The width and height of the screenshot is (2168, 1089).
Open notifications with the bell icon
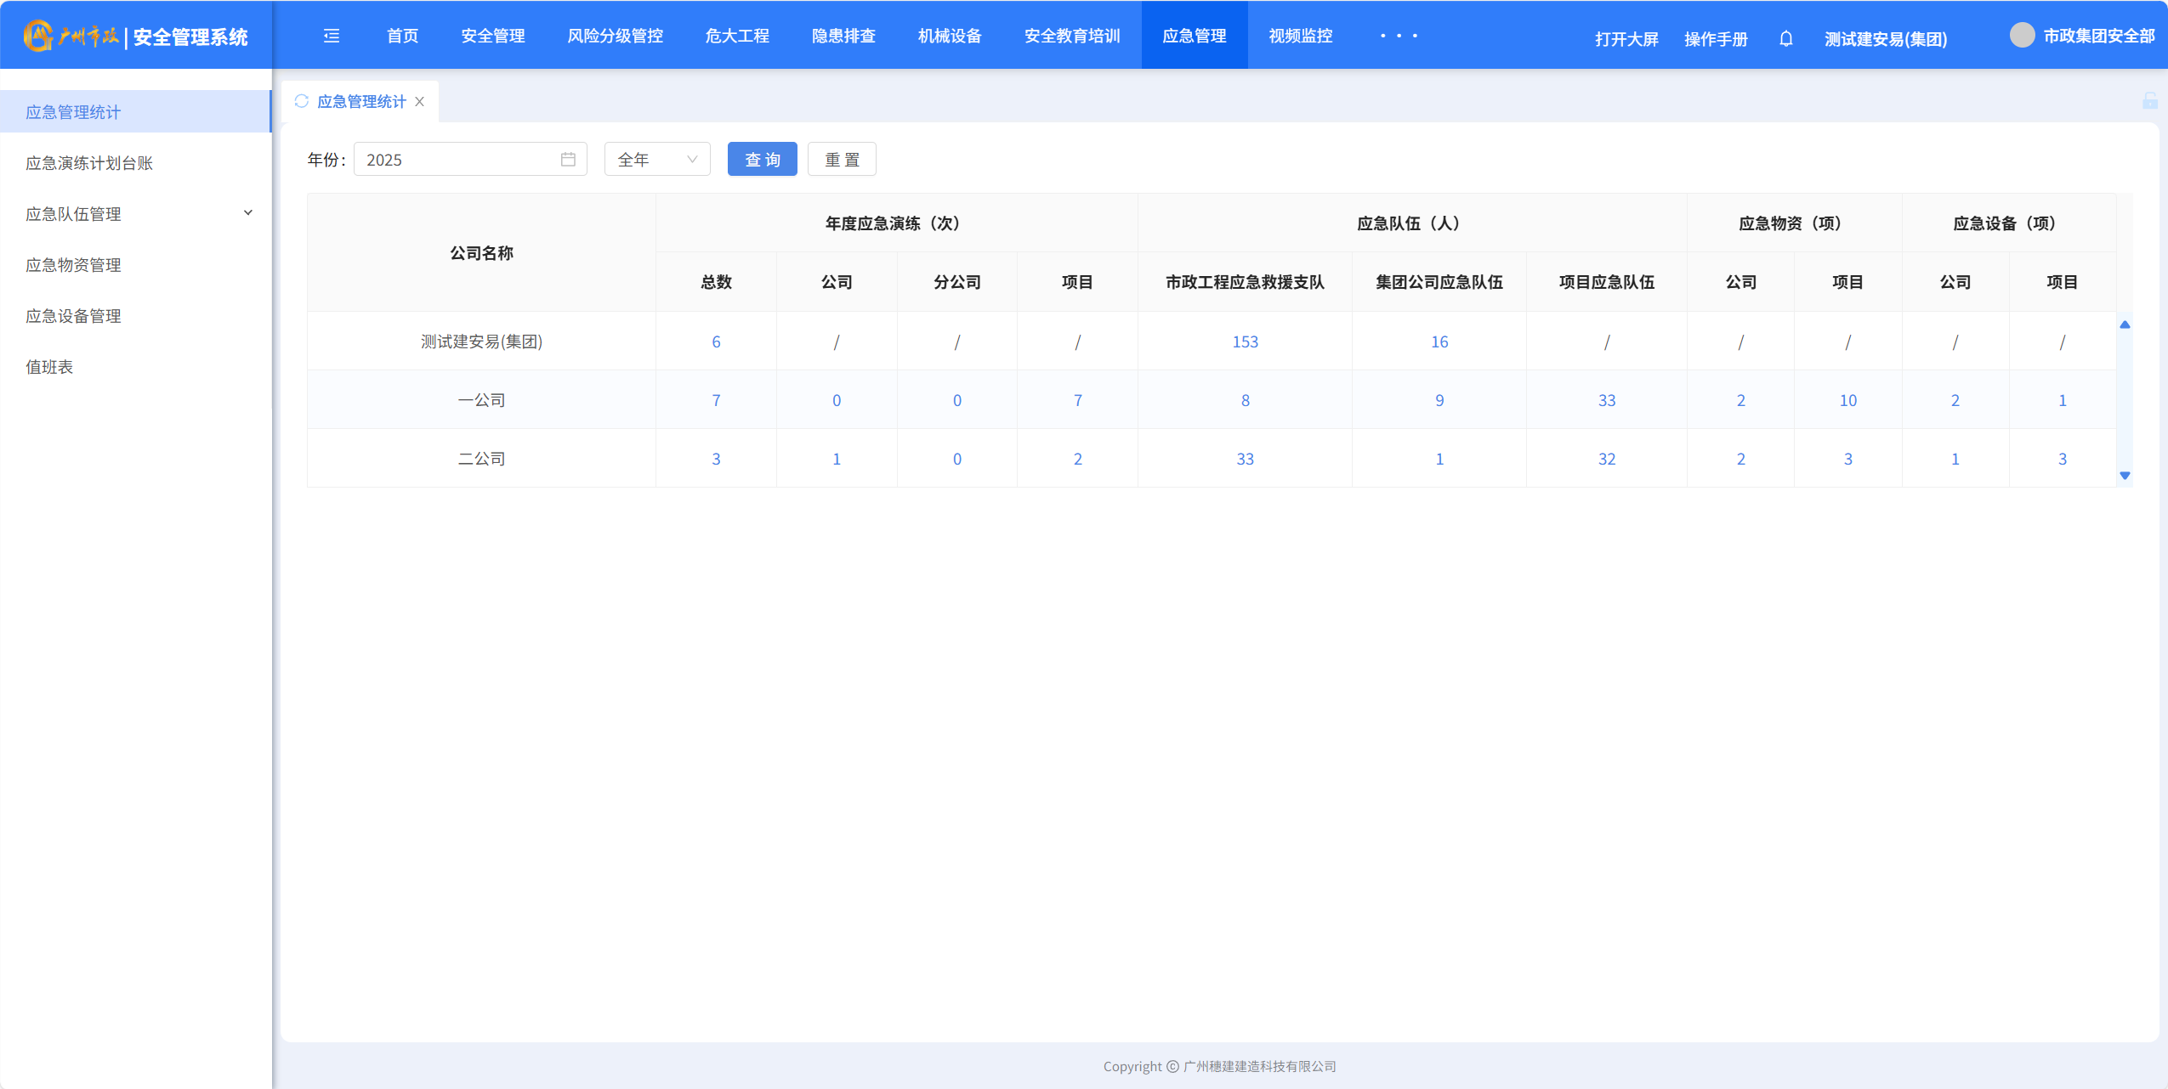point(1786,38)
